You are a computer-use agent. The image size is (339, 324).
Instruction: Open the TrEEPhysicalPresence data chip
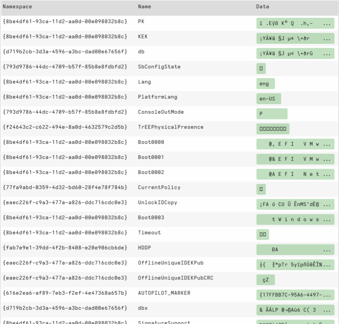(x=273, y=129)
